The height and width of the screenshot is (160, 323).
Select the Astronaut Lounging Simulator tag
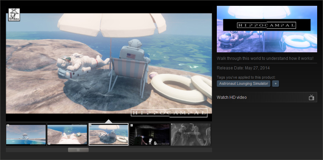pos(244,83)
